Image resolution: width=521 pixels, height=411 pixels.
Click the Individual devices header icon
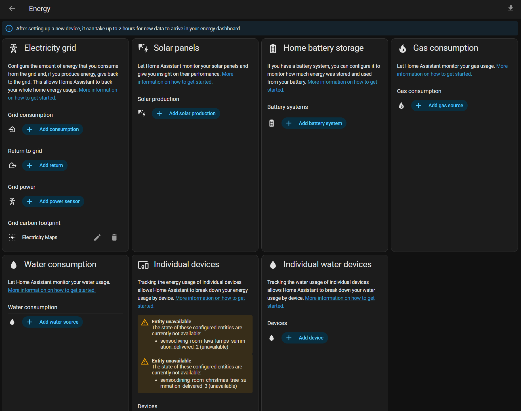(x=143, y=265)
